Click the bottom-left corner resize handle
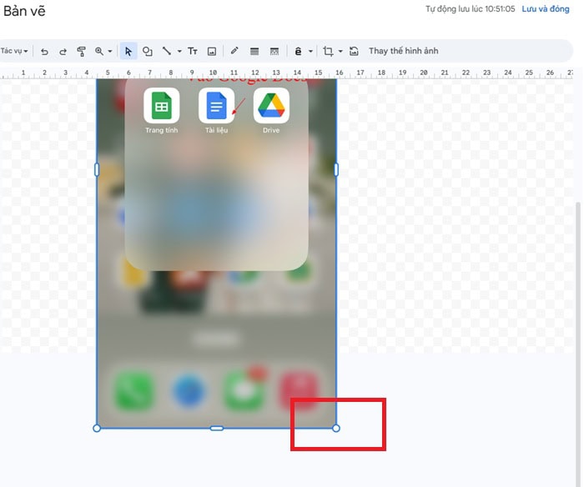The height and width of the screenshot is (487, 584). 97,428
